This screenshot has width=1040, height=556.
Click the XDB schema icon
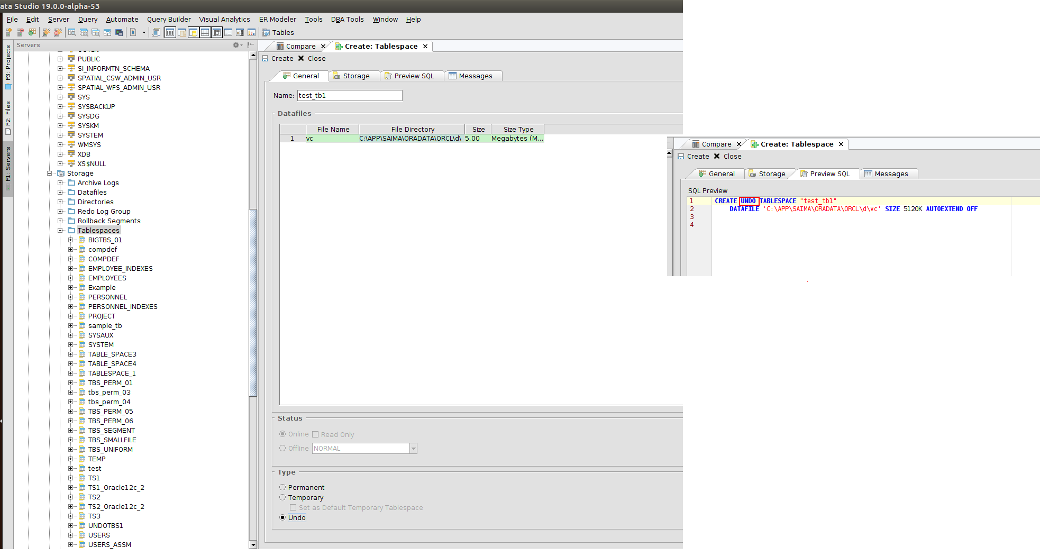tap(71, 154)
